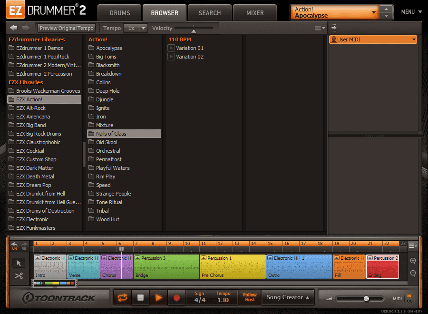Image resolution: width=428 pixels, height=314 pixels.
Task: Toggle Follow Host
Action: (x=250, y=297)
